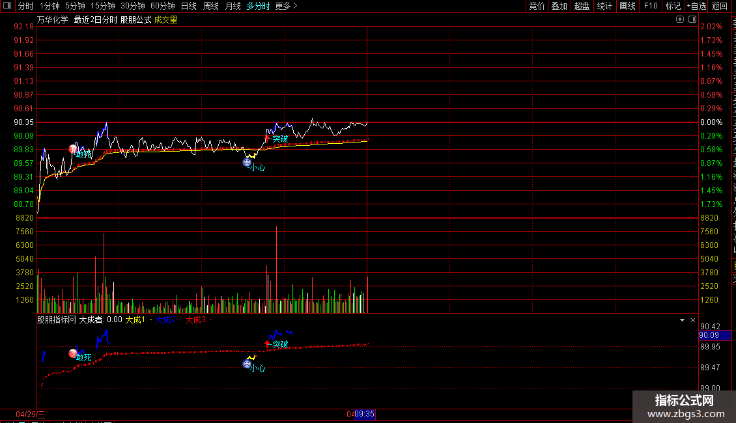
Task: Close the 股朋指标网 indicator sub-panel
Action: (693, 320)
